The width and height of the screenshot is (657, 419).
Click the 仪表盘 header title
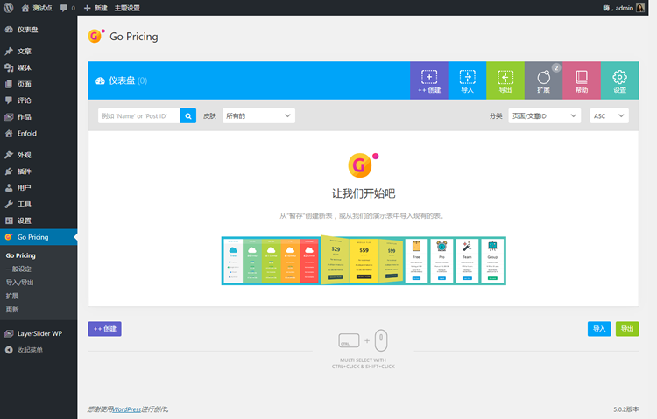(122, 80)
